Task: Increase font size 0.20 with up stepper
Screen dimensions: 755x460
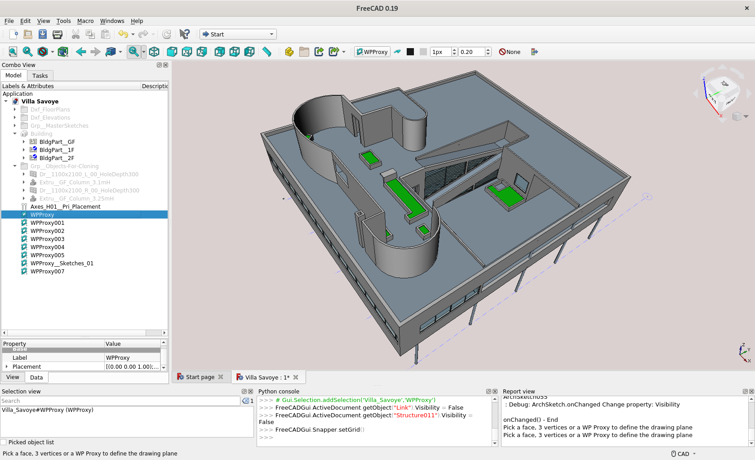Action: click(x=488, y=49)
